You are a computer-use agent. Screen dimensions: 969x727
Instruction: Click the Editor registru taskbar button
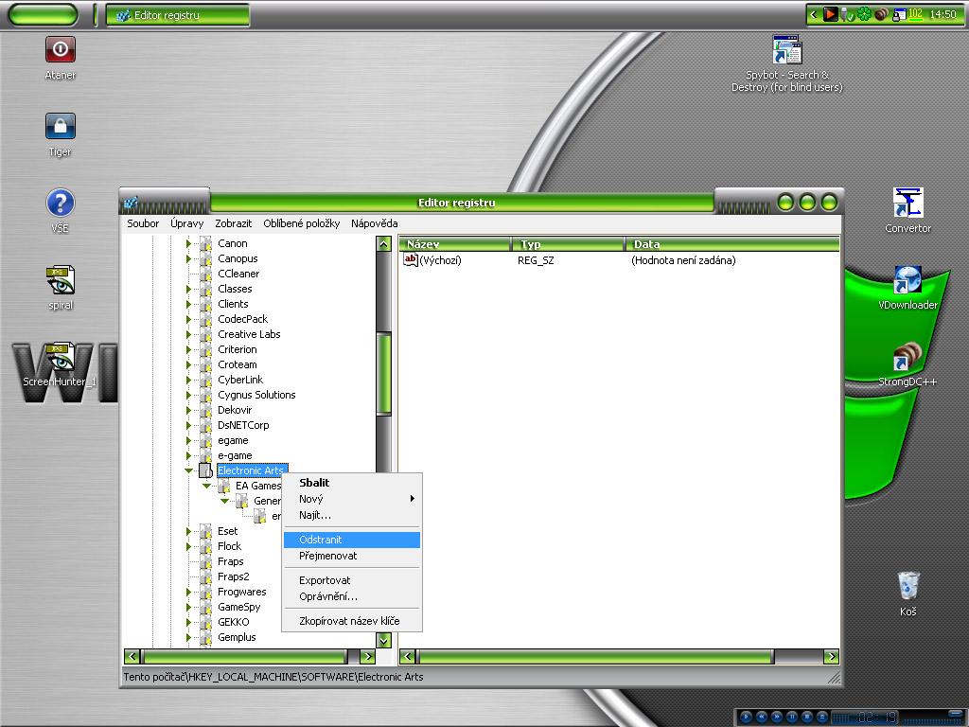coord(178,15)
